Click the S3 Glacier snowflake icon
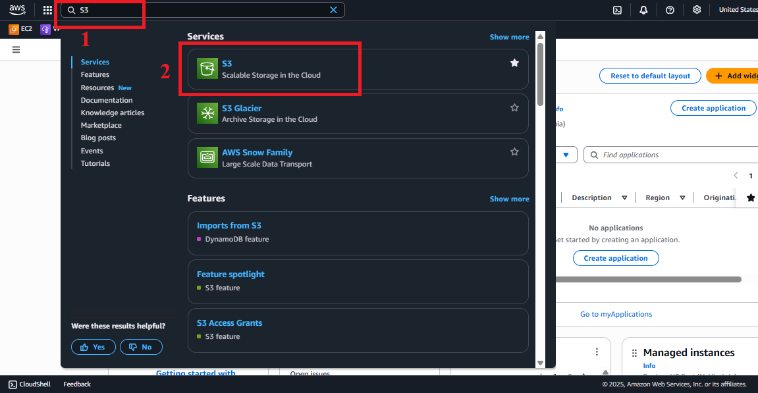 tap(207, 113)
